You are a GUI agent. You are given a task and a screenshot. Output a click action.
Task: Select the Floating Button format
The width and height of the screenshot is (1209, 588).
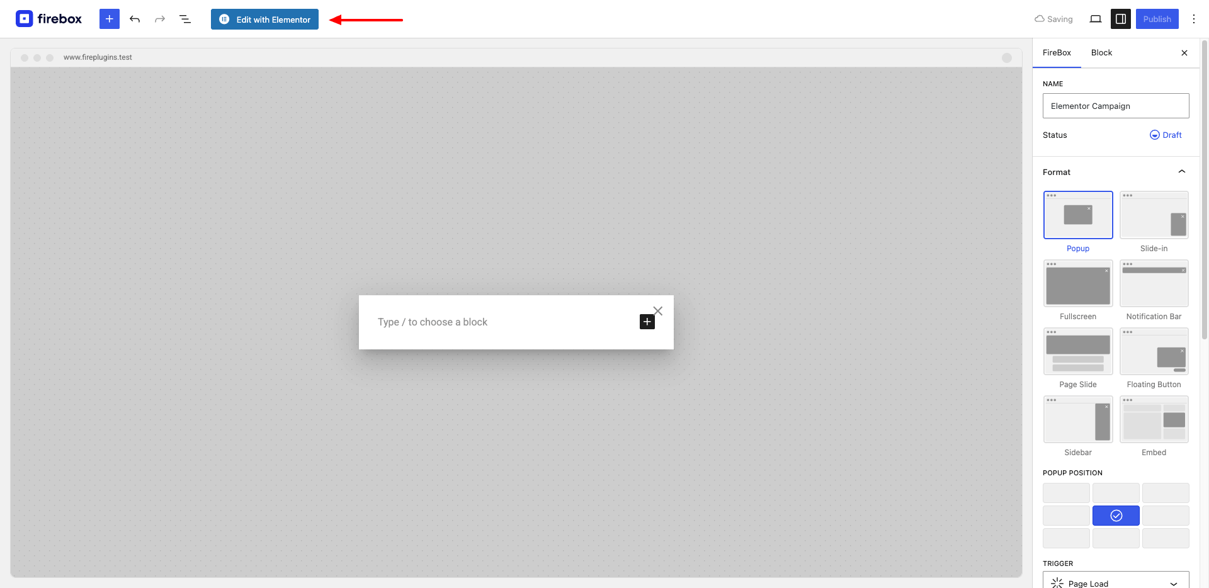coord(1154,358)
